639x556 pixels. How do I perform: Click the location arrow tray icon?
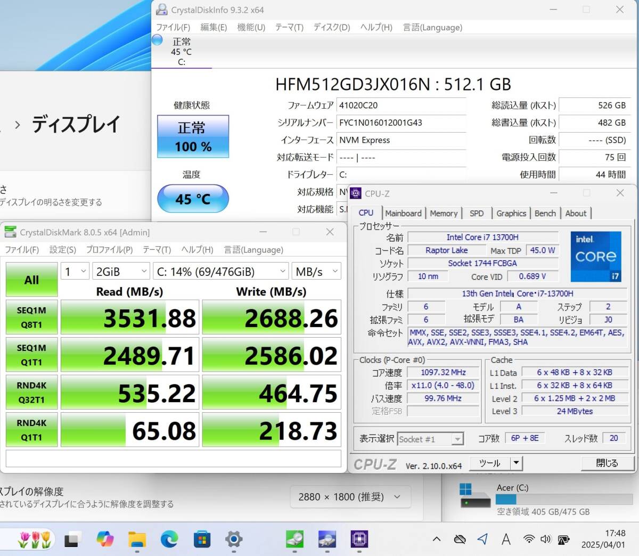point(482,539)
